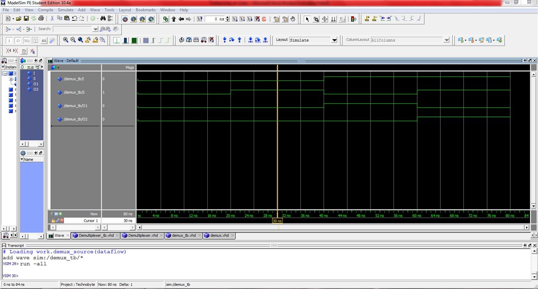The image size is (538, 289).
Task: Click the black up arrow icon
Action: (x=174, y=19)
